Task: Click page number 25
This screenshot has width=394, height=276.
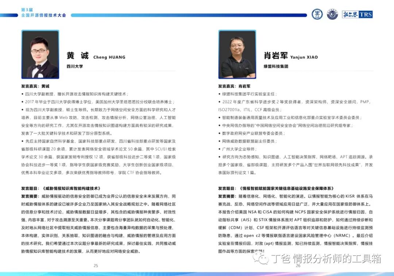Action: (96, 266)
